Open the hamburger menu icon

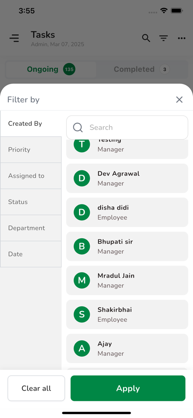(x=14, y=38)
